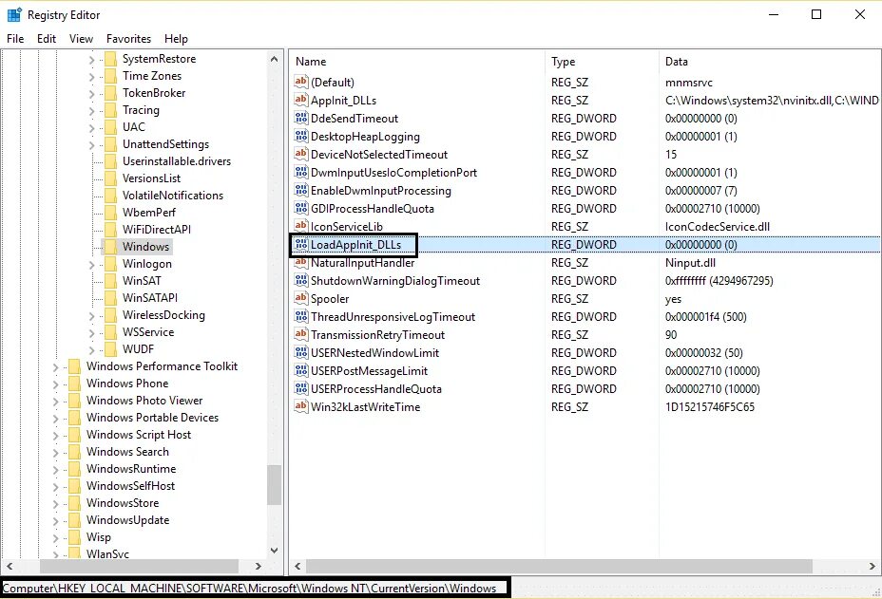Click the Windows key folder icon

point(111,246)
